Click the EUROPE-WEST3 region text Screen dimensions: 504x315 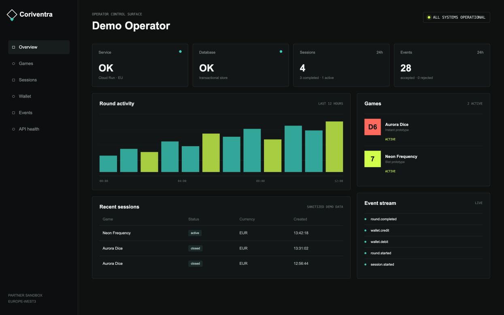[x=22, y=302]
